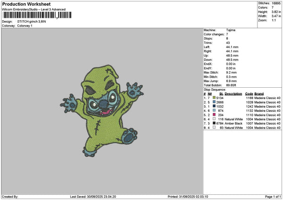
Task: Click the blue thread swatch for code 1028
Action: pyautogui.click(x=214, y=102)
